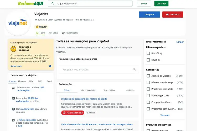
Task: Open the 5 reclamações aguardando link
Action: coord(27,109)
